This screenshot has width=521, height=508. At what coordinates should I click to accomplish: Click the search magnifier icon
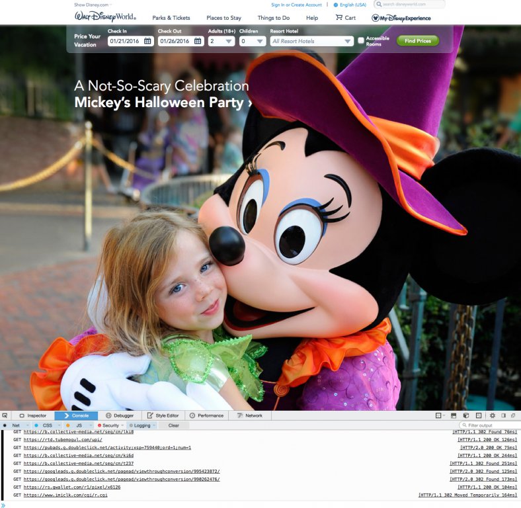(x=379, y=5)
